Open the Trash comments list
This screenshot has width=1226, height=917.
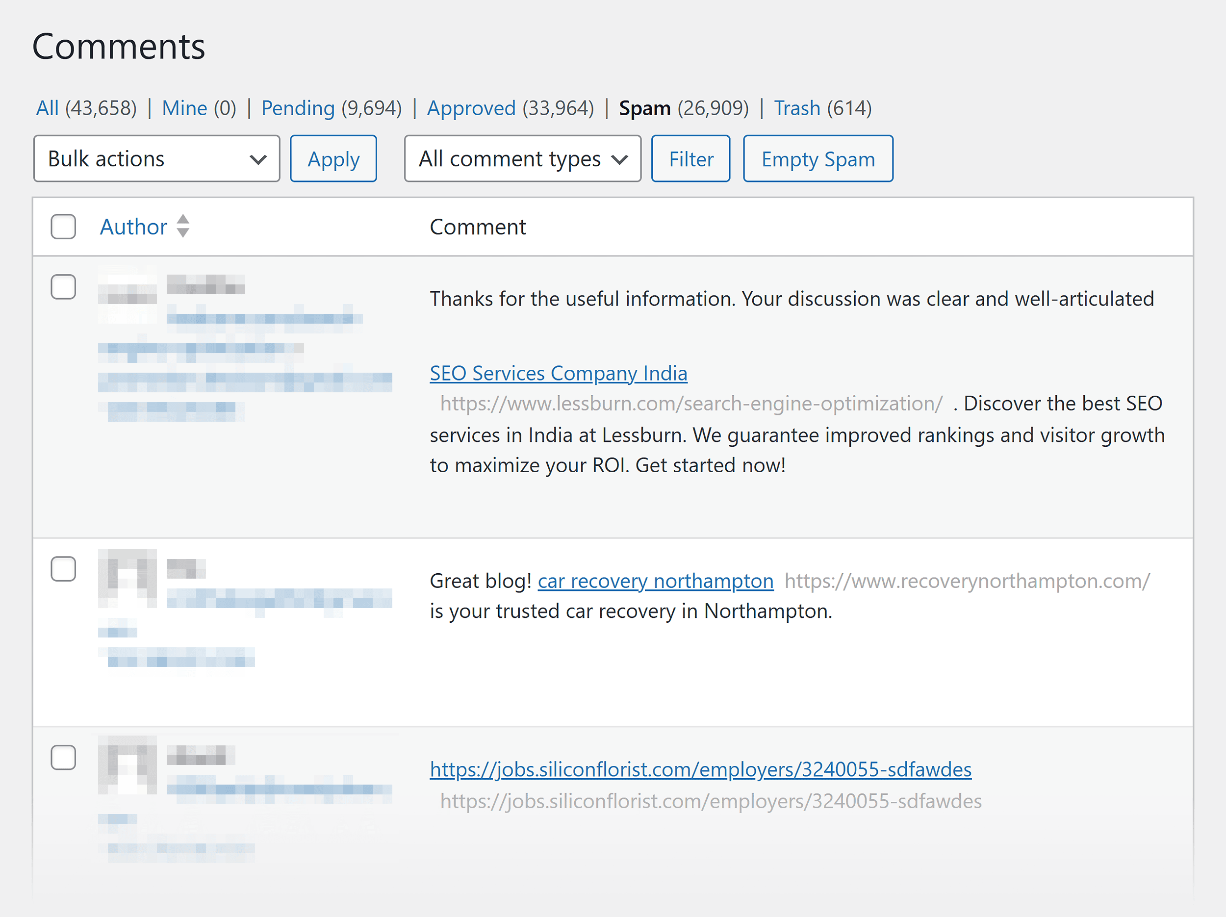point(797,108)
